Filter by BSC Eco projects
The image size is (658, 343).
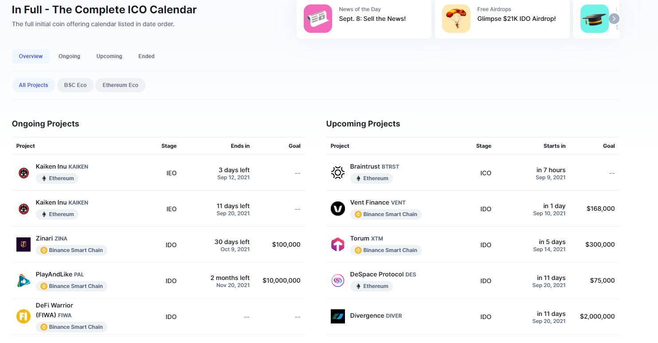[x=75, y=85]
